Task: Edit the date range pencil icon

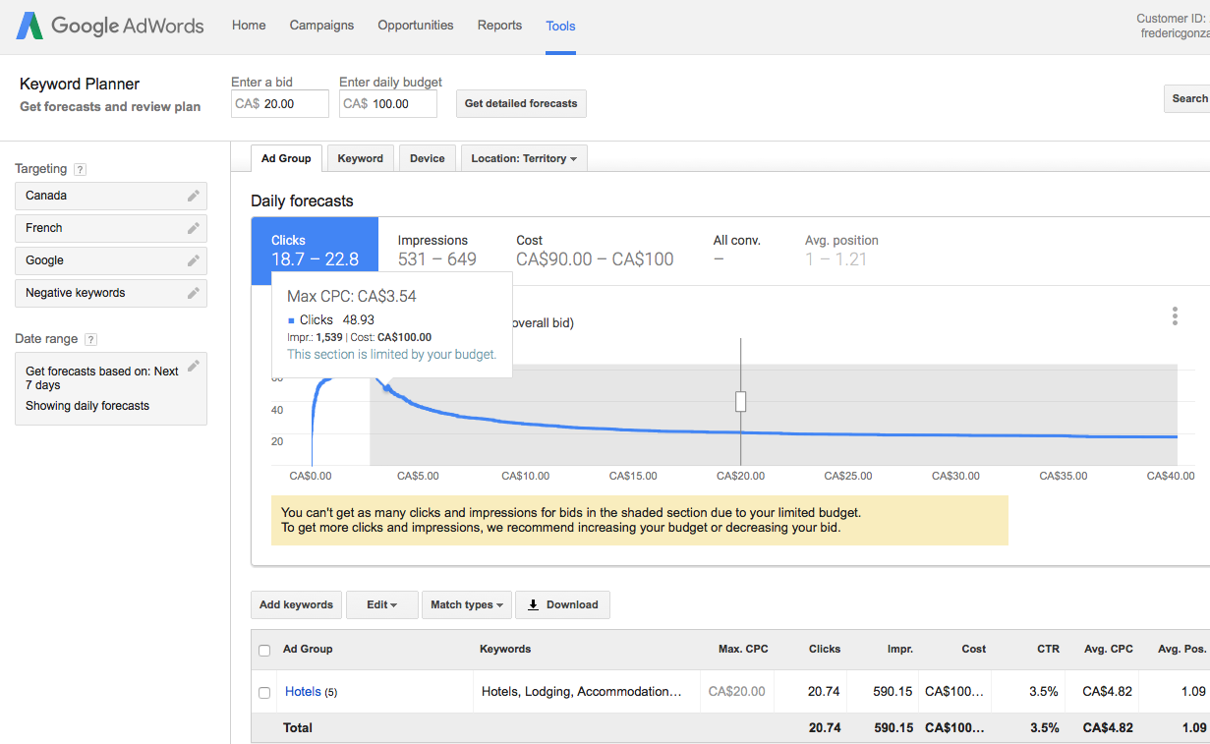Action: tap(194, 366)
